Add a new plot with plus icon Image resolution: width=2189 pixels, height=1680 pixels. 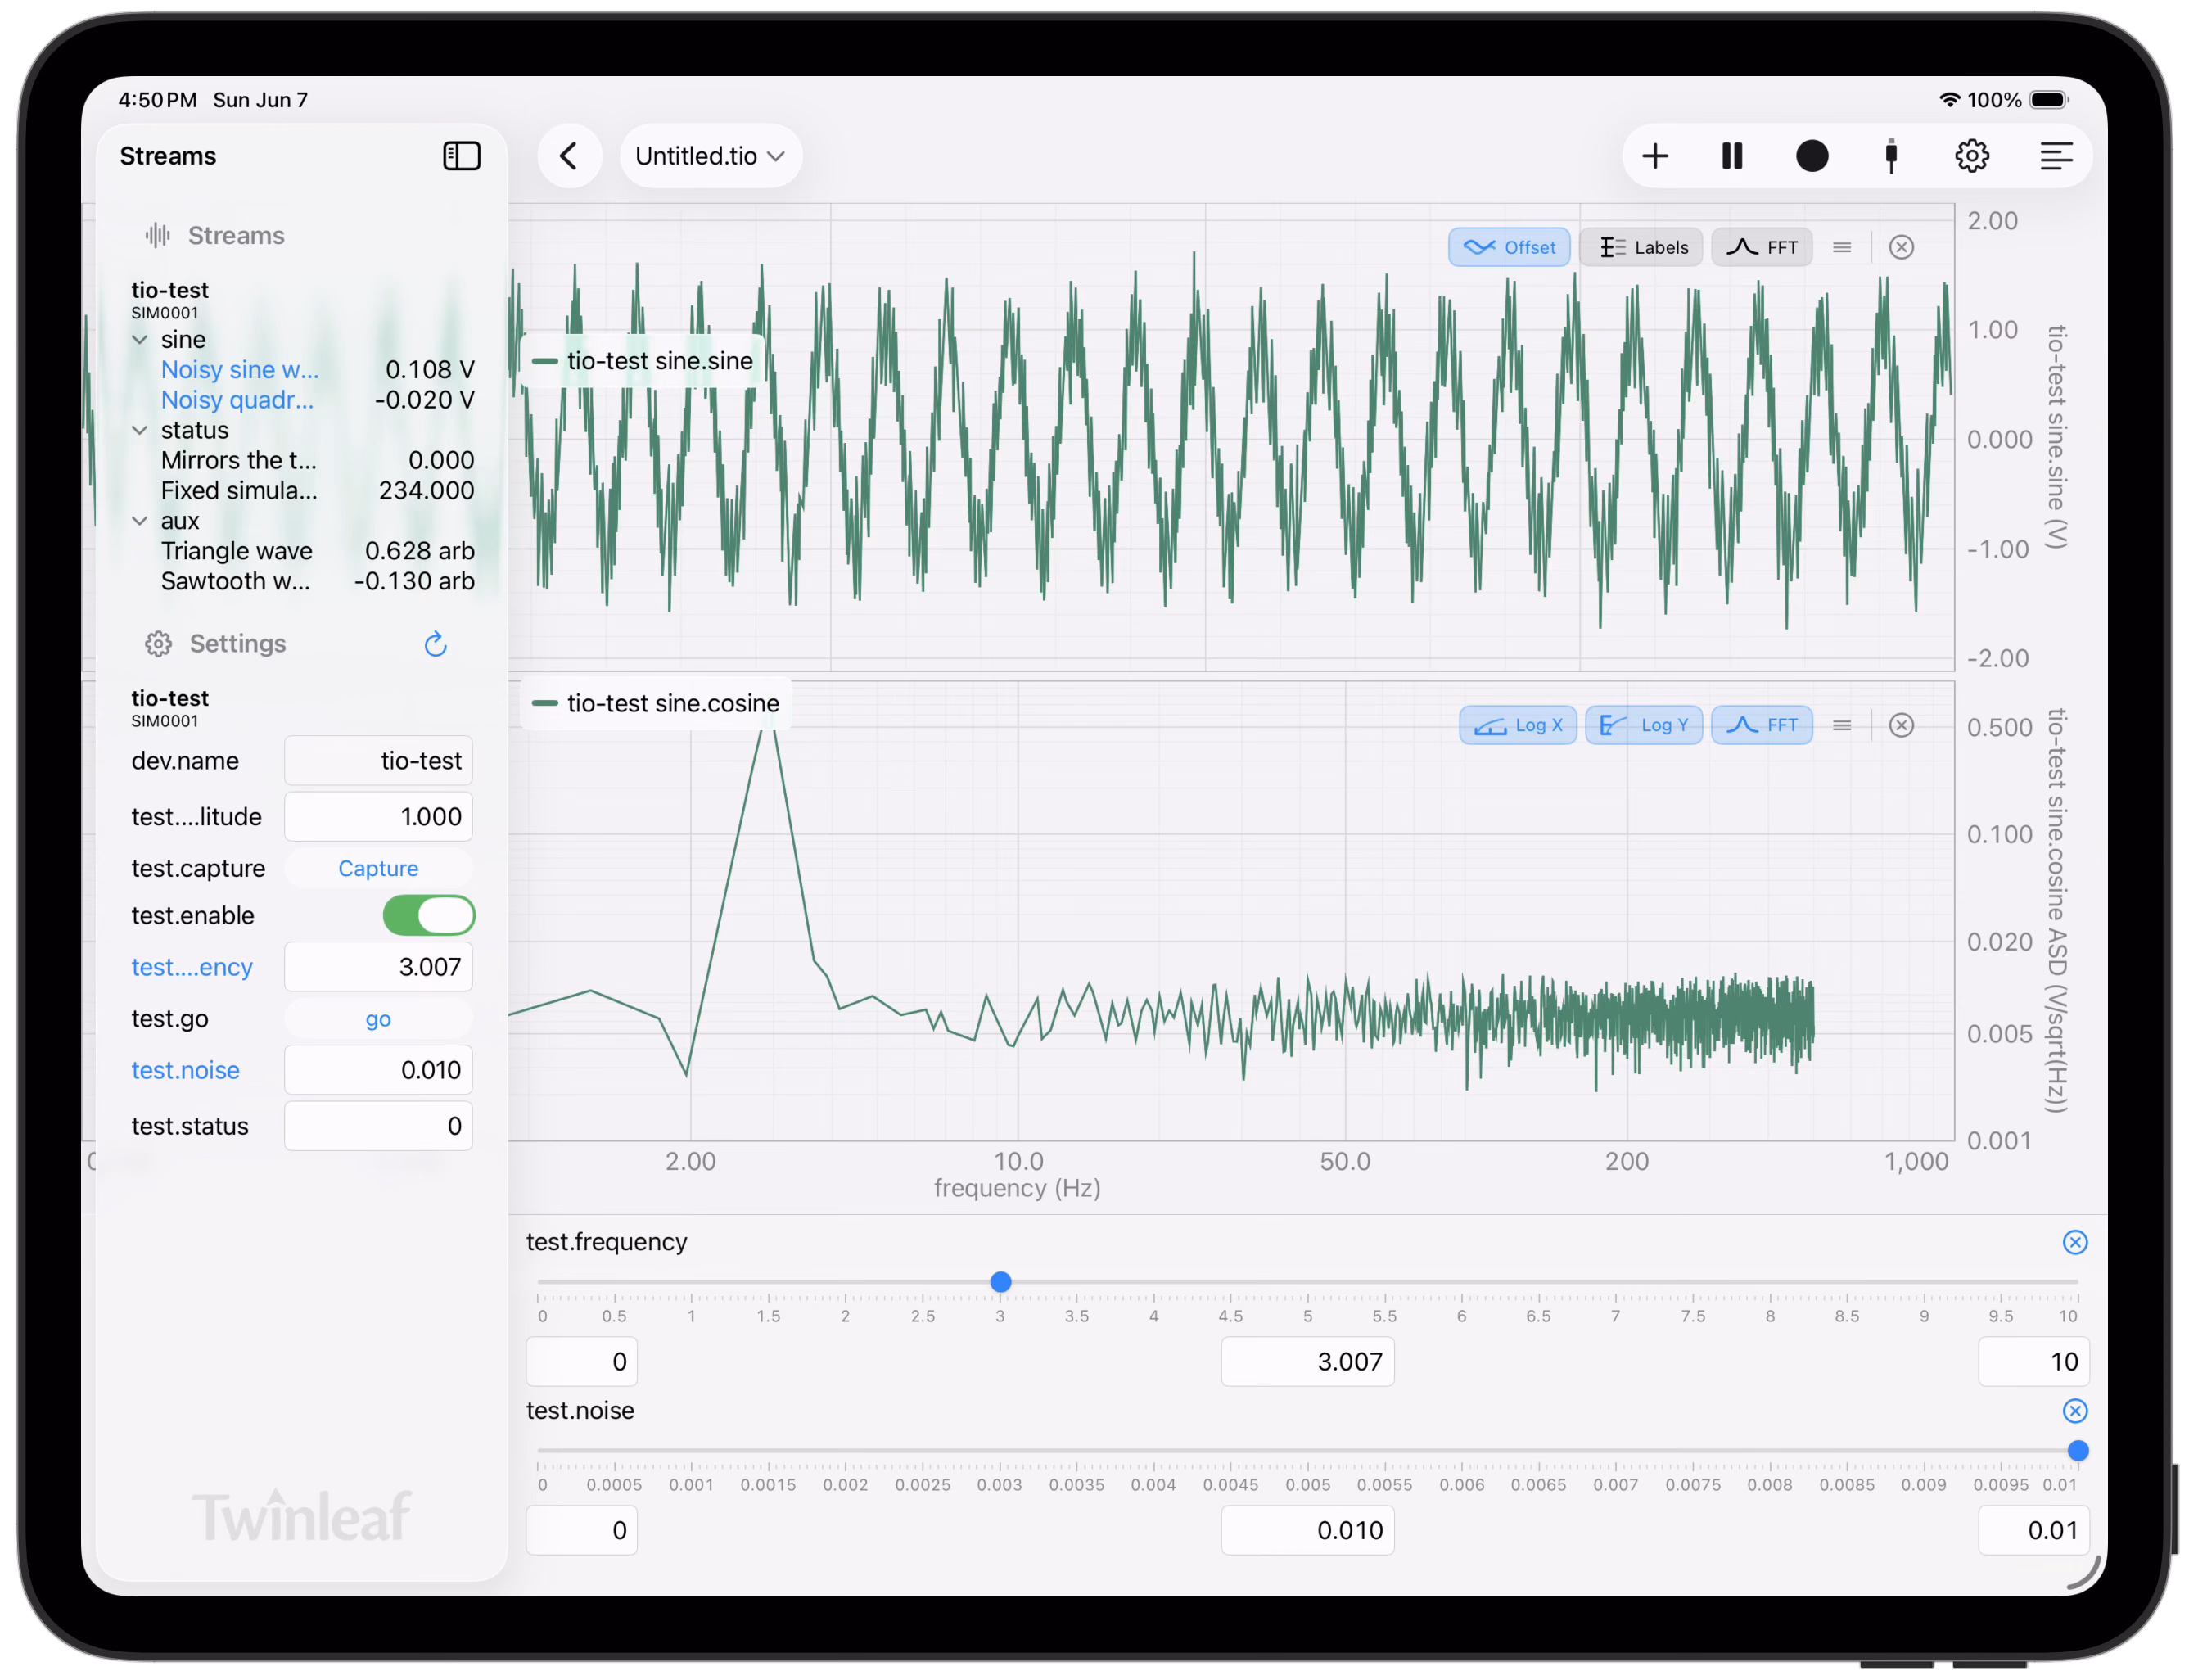1655,156
